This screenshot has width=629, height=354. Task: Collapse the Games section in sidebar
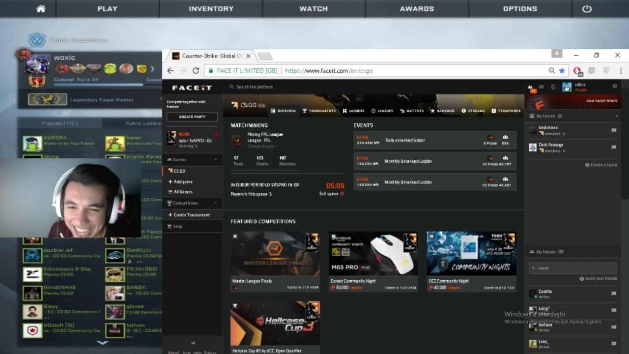click(215, 160)
